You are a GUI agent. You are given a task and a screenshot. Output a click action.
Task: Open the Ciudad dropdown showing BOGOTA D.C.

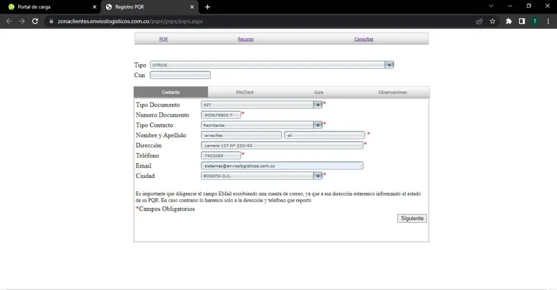261,176
